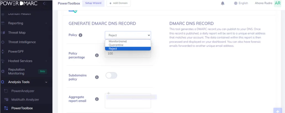Viewport: 285px width, 113px height.
Task: Collapse sidebar with double chevron icon
Action: pyautogui.click(x=44, y=3)
